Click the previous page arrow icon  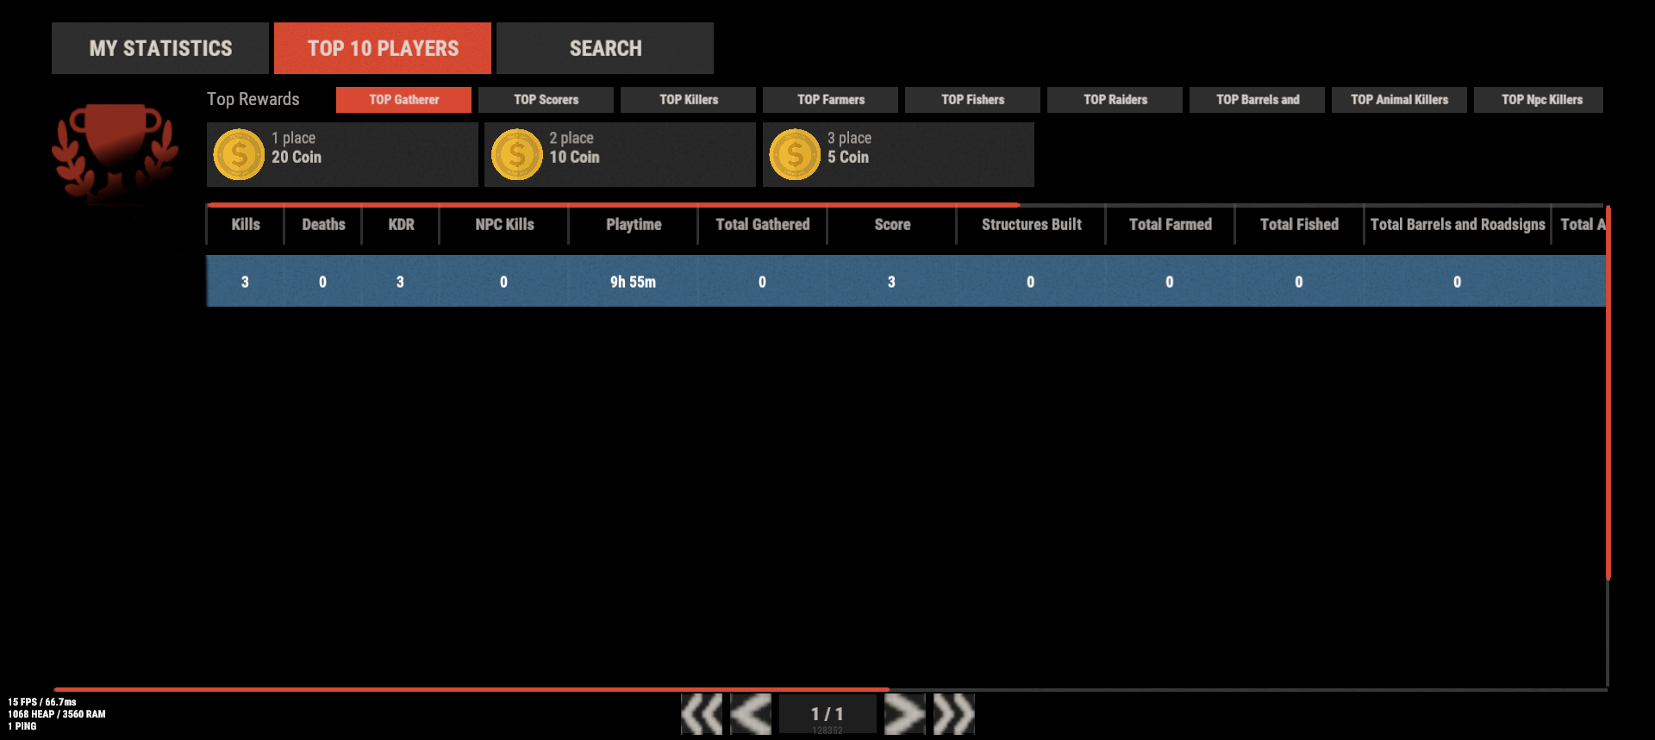click(751, 714)
